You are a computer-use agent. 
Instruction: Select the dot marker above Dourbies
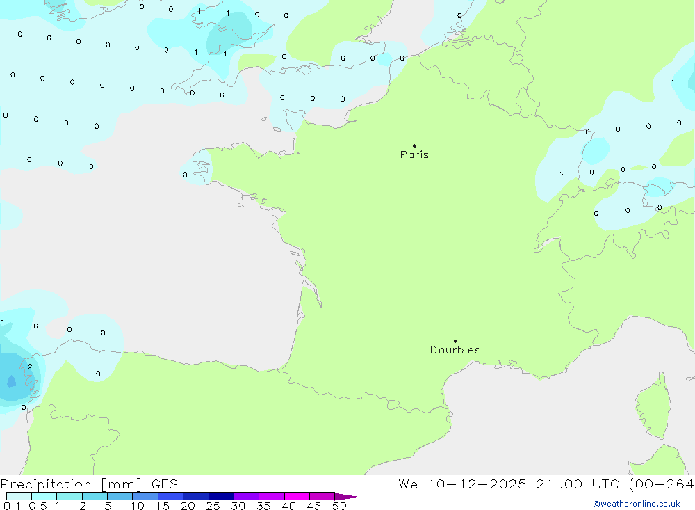tap(455, 341)
